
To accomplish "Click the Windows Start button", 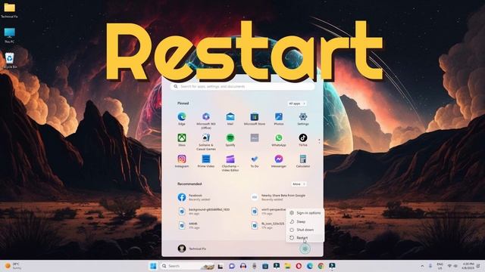I will (153, 266).
